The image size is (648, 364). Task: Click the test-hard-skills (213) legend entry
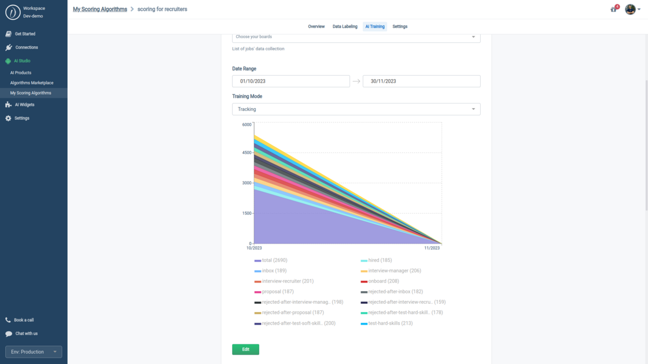[387, 324]
